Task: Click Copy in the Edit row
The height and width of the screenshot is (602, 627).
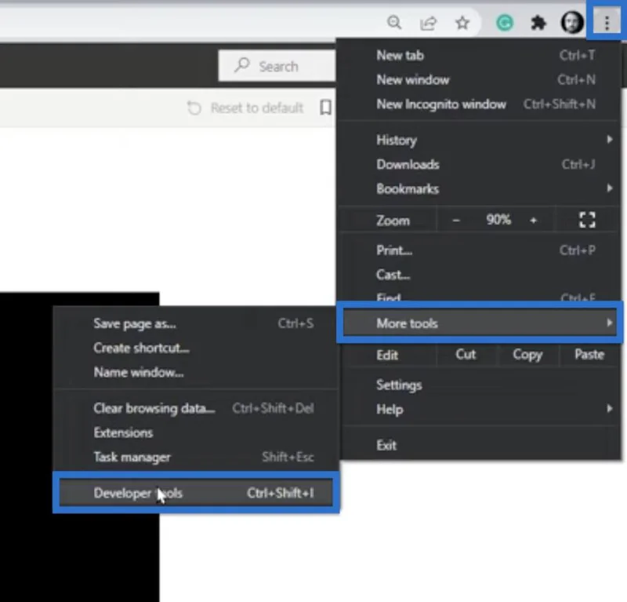Action: (x=527, y=355)
